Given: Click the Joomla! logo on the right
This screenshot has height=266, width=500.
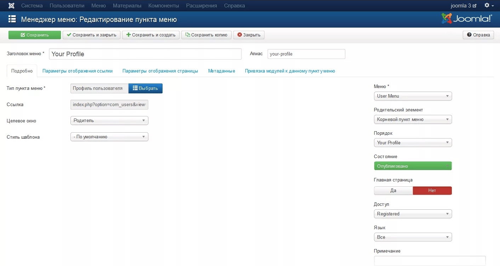Looking at the screenshot, I should [466, 19].
